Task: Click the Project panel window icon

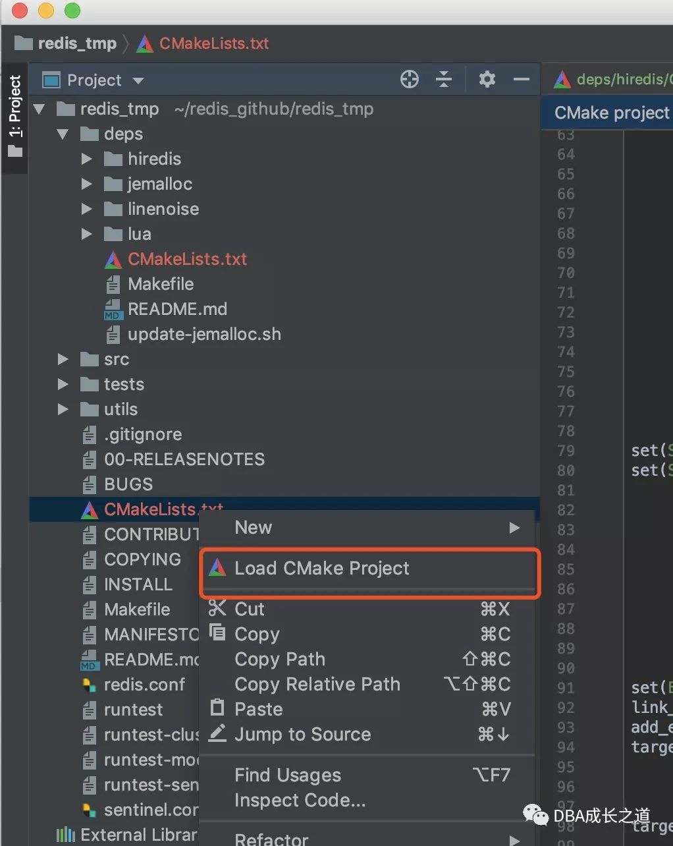Action: [x=51, y=80]
